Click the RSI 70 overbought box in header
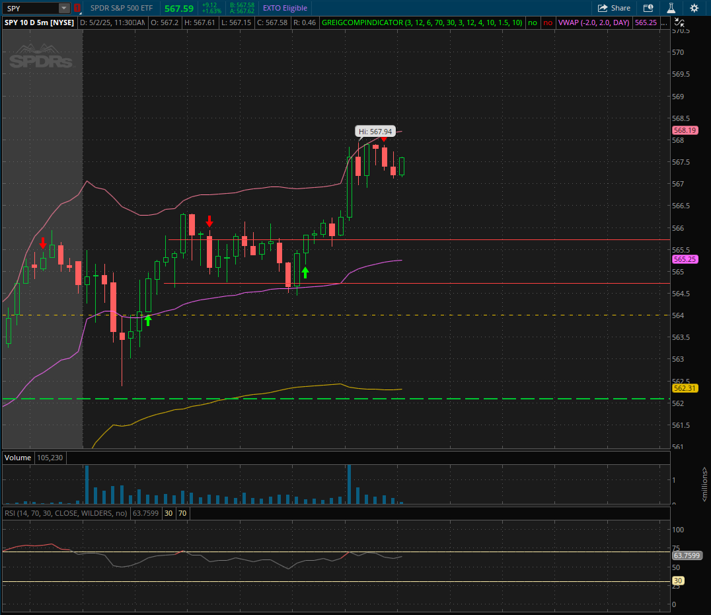Screen dimensions: 711x615 182,513
